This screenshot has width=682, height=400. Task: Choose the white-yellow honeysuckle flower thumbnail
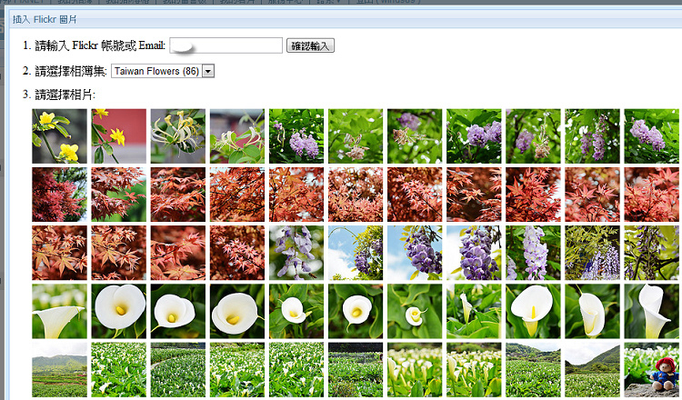point(177,136)
